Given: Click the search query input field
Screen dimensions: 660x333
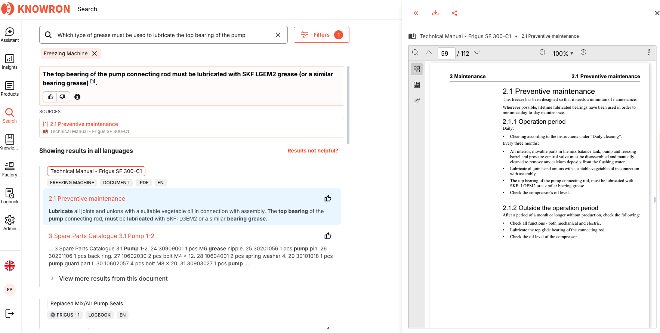Looking at the screenshot, I should (163, 35).
